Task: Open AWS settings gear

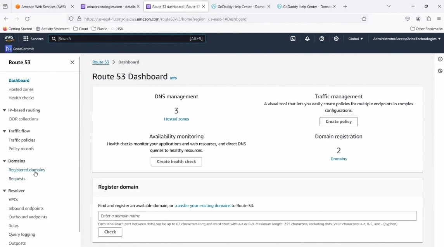Action: click(336, 38)
